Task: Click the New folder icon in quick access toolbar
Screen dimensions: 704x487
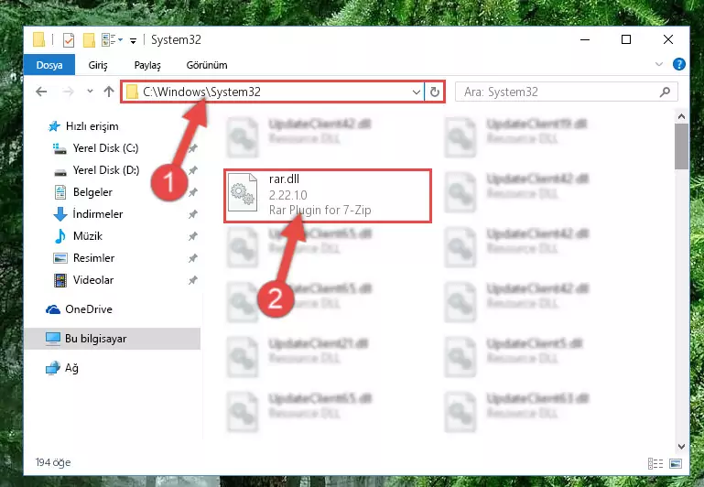Action: coord(89,40)
